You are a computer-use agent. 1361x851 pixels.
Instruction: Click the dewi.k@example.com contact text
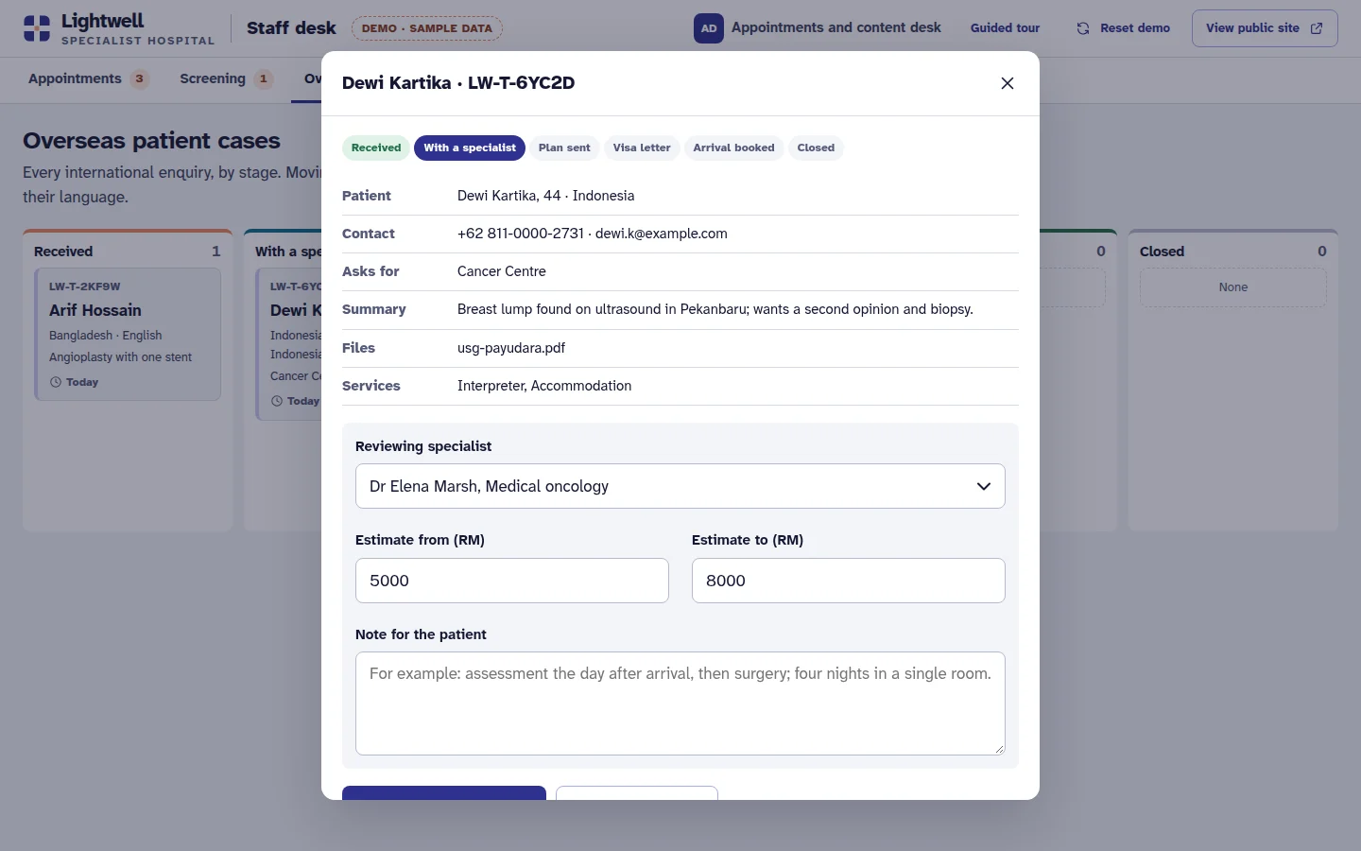(x=662, y=234)
